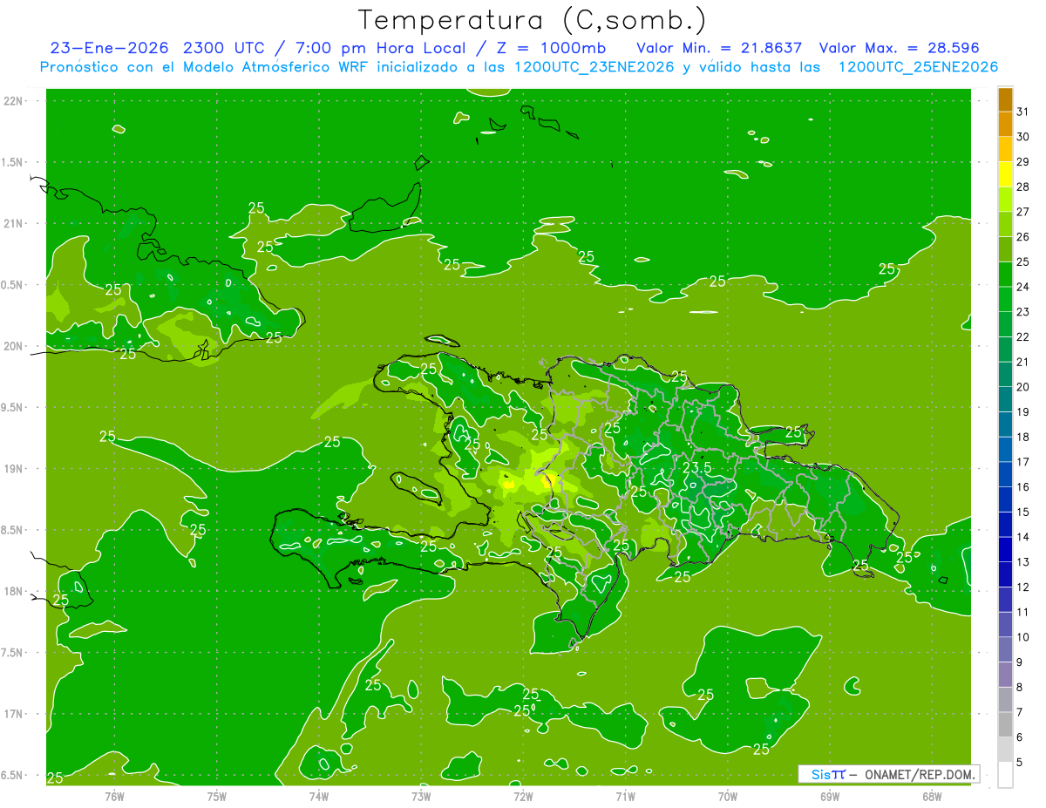
Task: Click the yellow swatch between 28 and 29
Action: pyautogui.click(x=1005, y=174)
